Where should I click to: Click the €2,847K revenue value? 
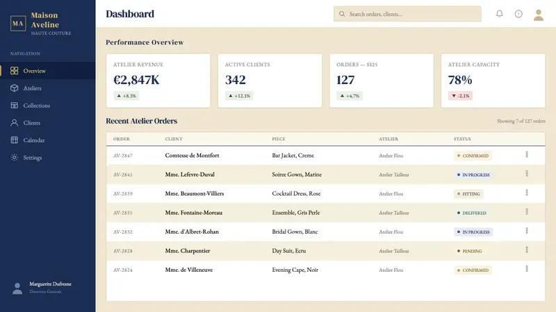pyautogui.click(x=136, y=80)
